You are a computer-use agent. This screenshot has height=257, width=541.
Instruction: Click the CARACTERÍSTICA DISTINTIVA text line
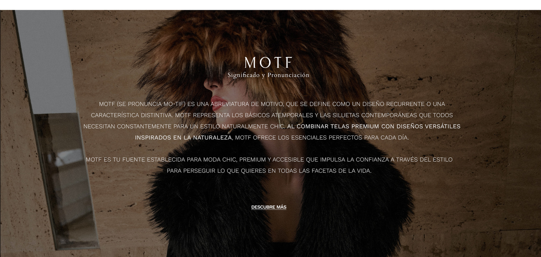[272, 115]
